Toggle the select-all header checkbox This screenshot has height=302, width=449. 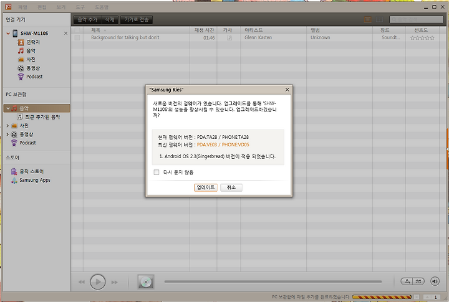pyautogui.click(x=77, y=30)
